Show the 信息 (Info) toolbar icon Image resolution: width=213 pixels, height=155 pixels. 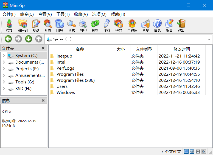tap(157, 26)
